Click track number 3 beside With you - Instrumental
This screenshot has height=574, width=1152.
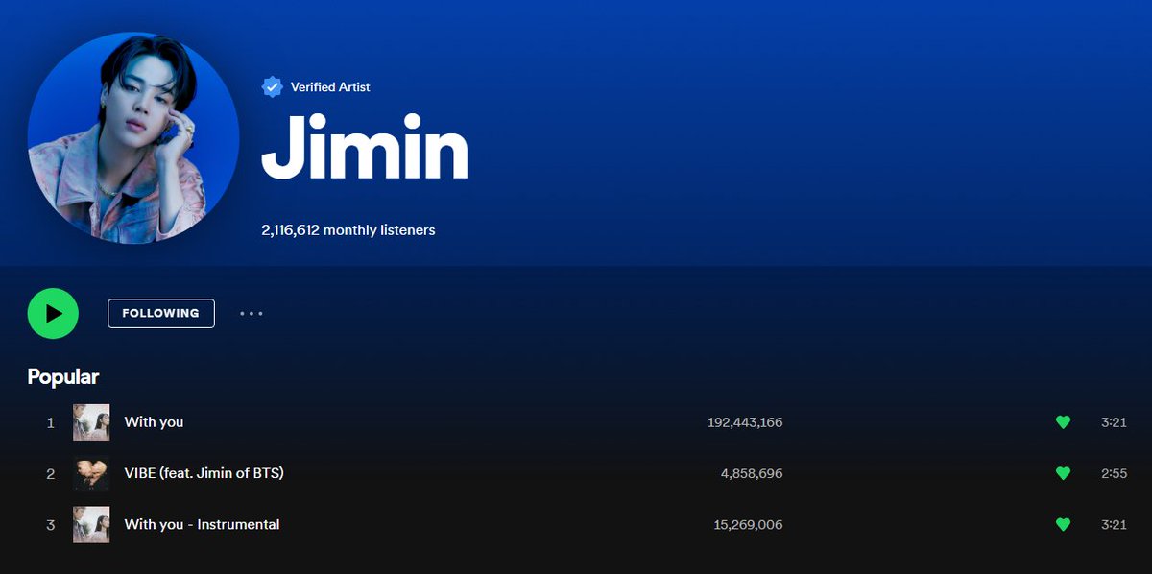click(x=51, y=524)
